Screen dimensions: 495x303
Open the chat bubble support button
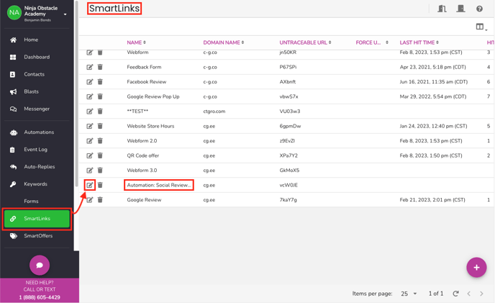(x=40, y=265)
